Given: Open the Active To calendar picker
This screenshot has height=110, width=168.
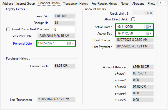Looking at the screenshot, I should pyautogui.click(x=149, y=33).
